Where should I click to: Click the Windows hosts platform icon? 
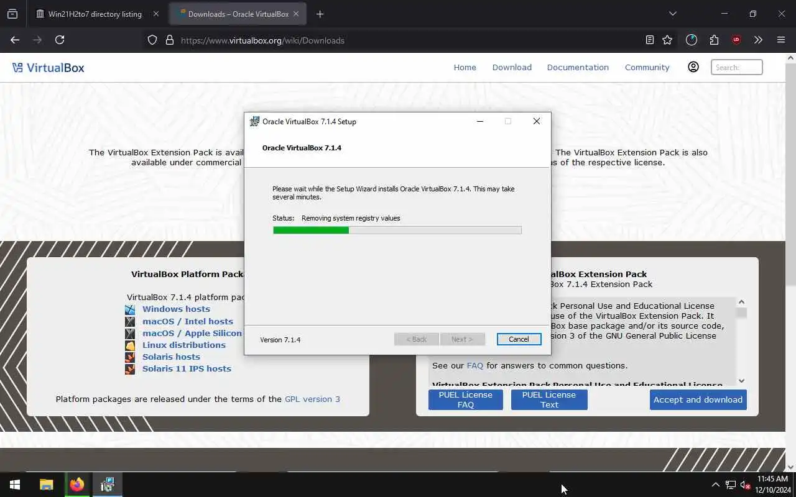(x=130, y=309)
